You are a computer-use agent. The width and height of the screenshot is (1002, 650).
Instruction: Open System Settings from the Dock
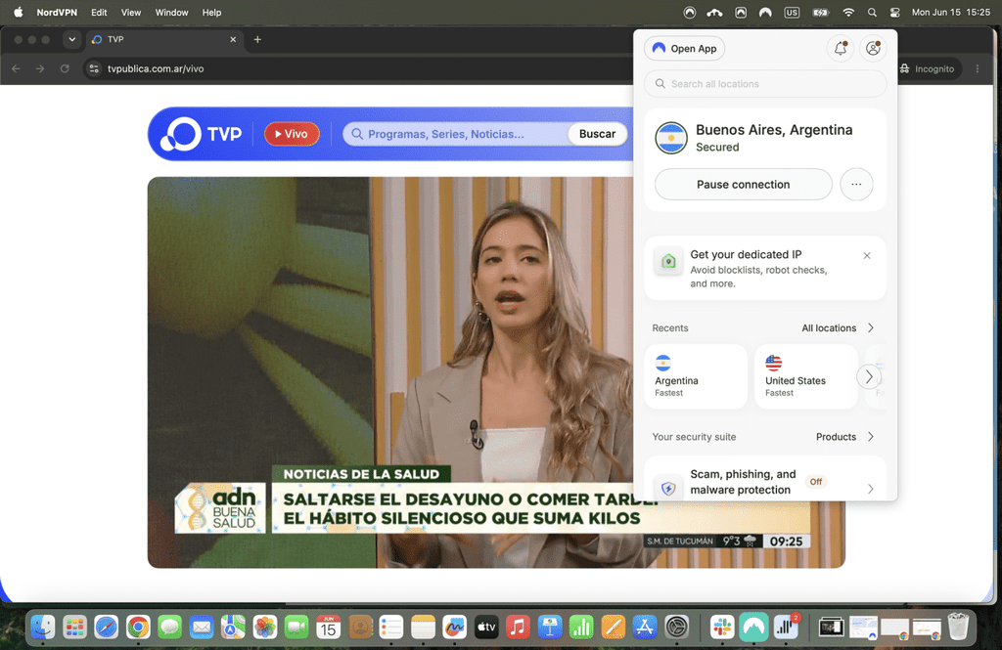click(677, 628)
